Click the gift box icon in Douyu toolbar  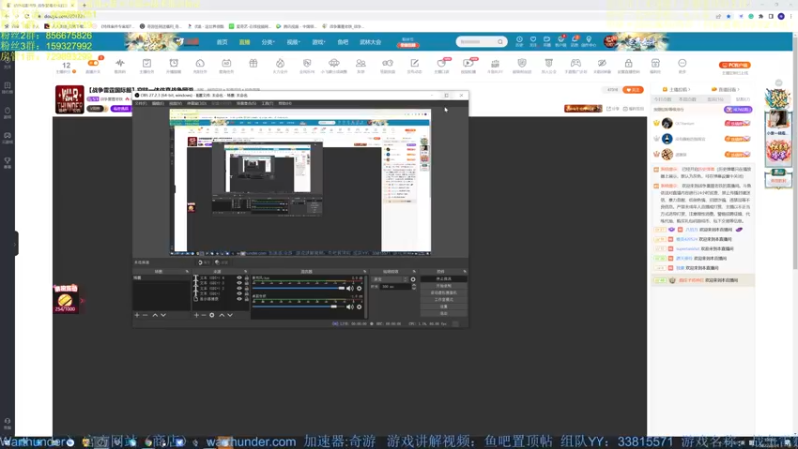tap(253, 63)
